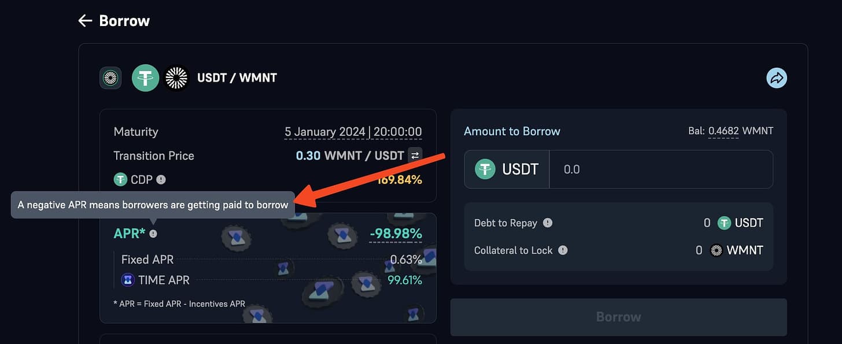Open the Debt to Repay info icon
The width and height of the screenshot is (842, 344).
point(548,223)
